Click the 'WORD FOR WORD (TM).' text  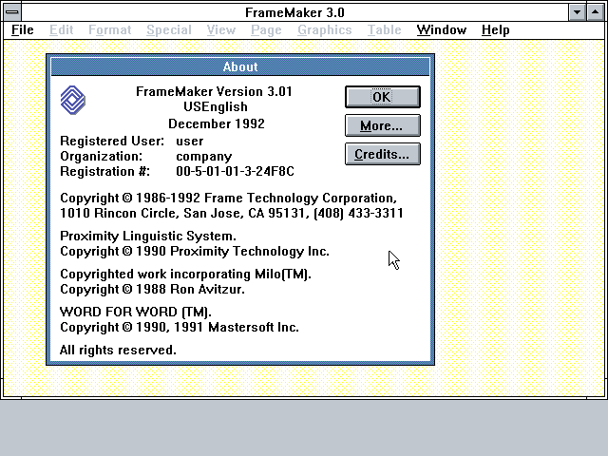point(136,313)
